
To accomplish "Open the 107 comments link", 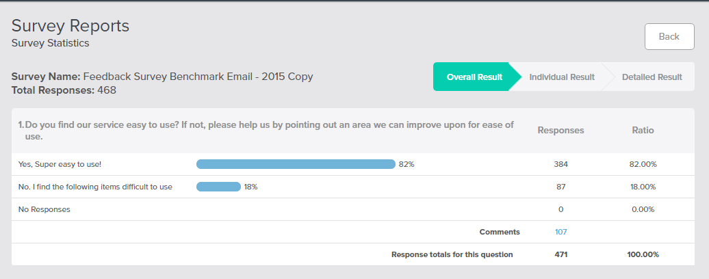I will click(x=560, y=232).
